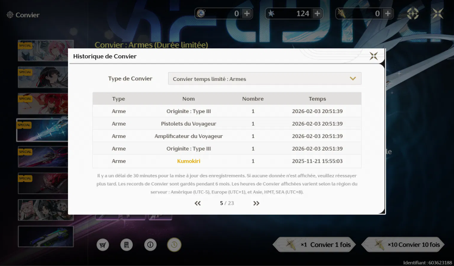Add more weapon tickets with plus button
The width and height of the screenshot is (454, 266).
(x=388, y=13)
